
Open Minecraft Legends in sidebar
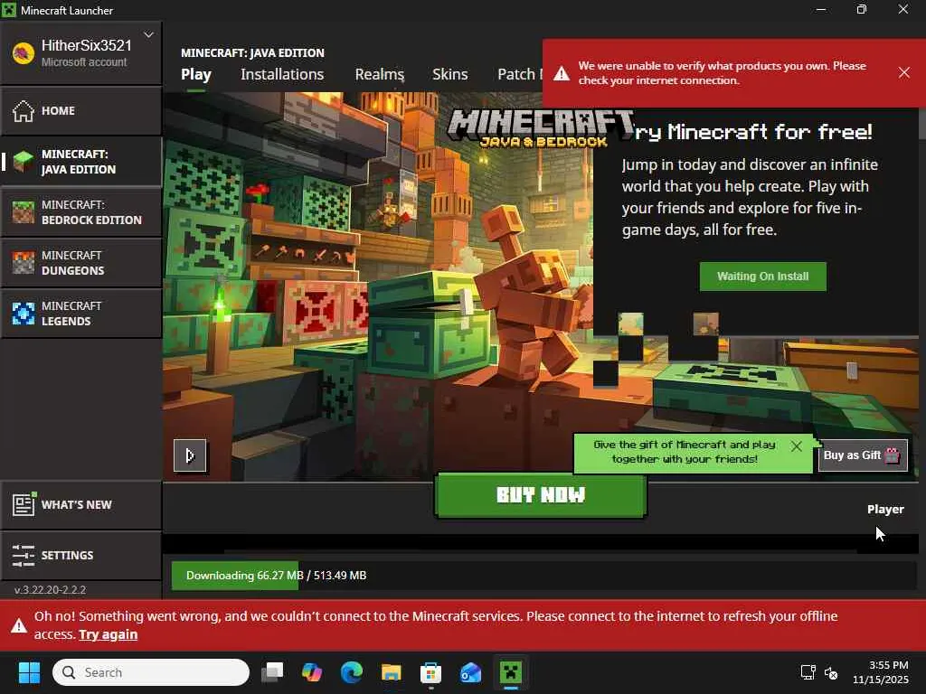pyautogui.click(x=80, y=314)
